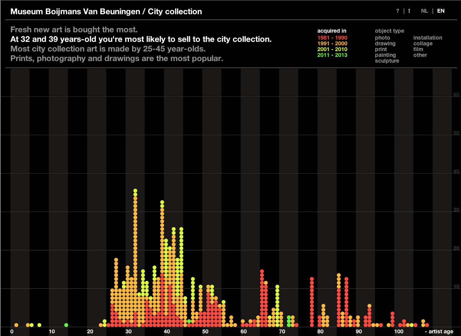Filter objects by type collage
Viewport: 461px width, 336px height.
(423, 43)
